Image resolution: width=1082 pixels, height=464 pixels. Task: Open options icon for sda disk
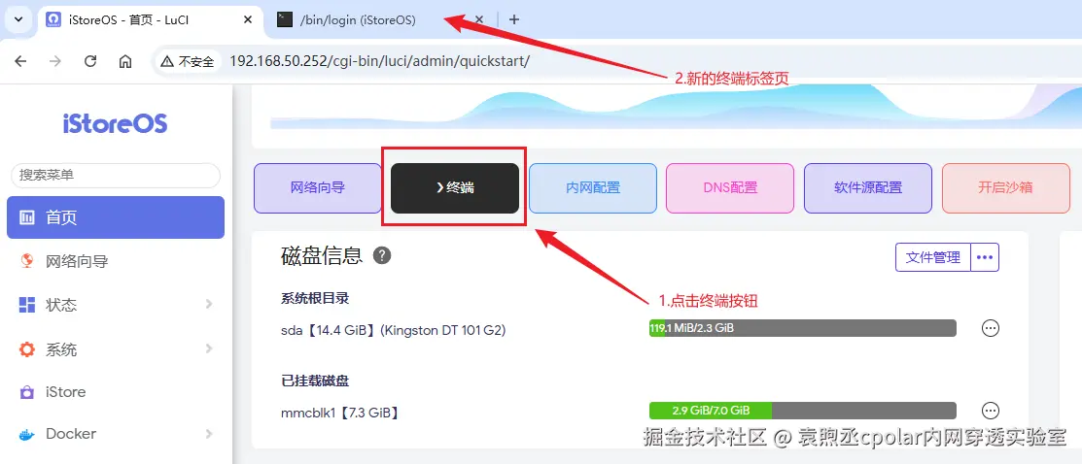pos(991,328)
